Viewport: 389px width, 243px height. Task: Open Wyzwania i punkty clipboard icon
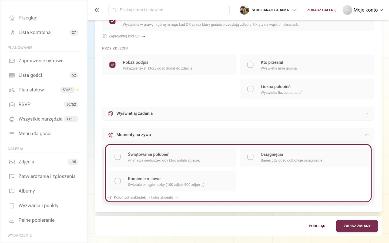(12, 206)
